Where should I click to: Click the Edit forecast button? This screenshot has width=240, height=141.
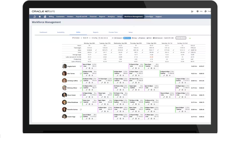point(158,38)
